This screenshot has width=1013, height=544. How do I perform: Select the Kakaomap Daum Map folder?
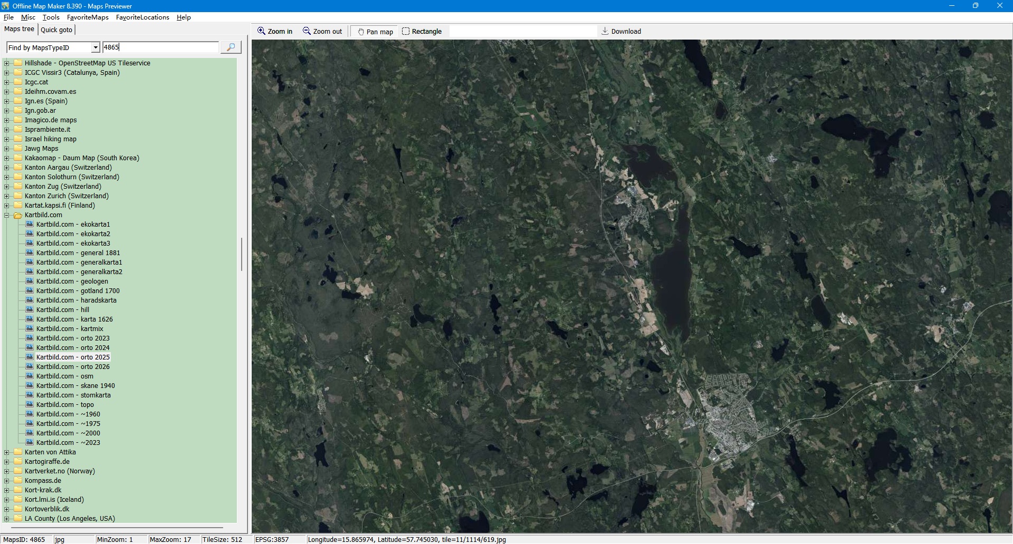[x=82, y=158]
